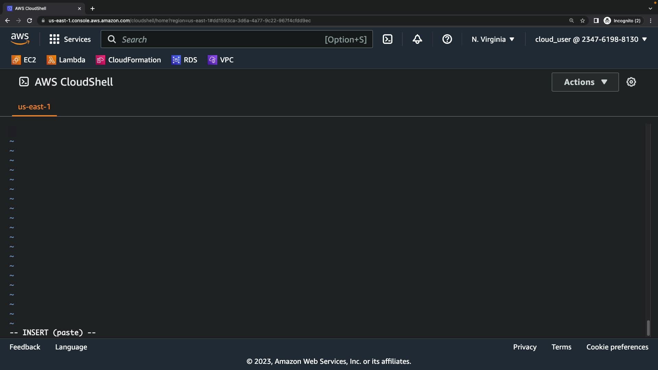Viewport: 658px width, 370px height.
Task: Open CloudShell icon in top navigation bar
Action: [388, 39]
